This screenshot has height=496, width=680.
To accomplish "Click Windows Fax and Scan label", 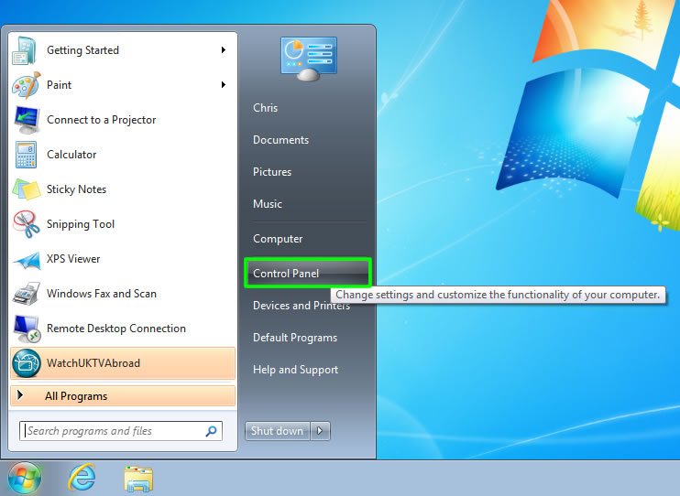I will click(x=102, y=294).
